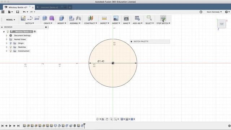Select the Zoom magnifier tool
Screen dimensions: 231x130
111,119
